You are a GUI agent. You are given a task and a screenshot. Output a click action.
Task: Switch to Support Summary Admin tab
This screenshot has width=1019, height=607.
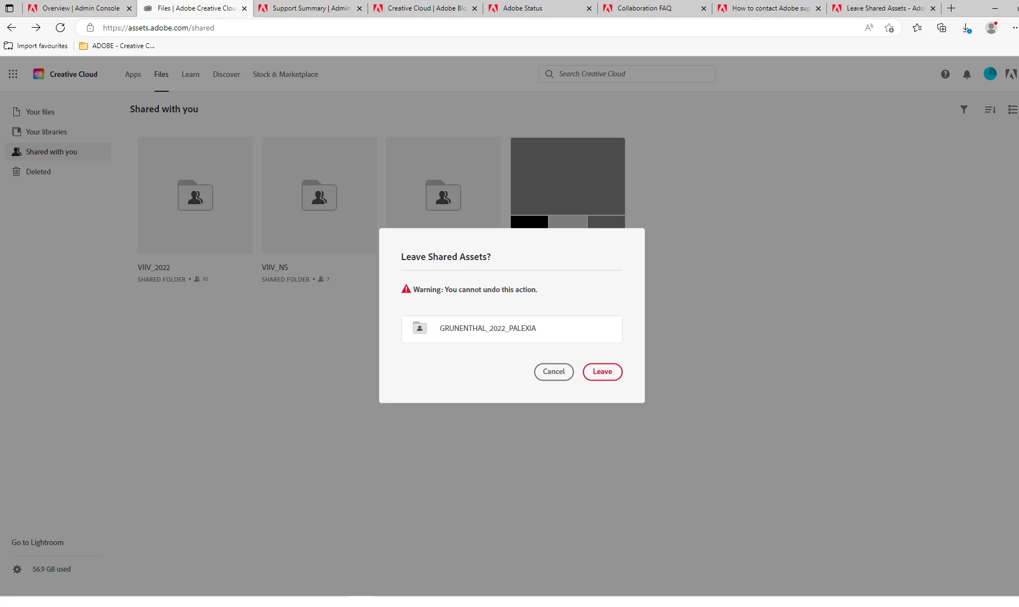coord(310,8)
